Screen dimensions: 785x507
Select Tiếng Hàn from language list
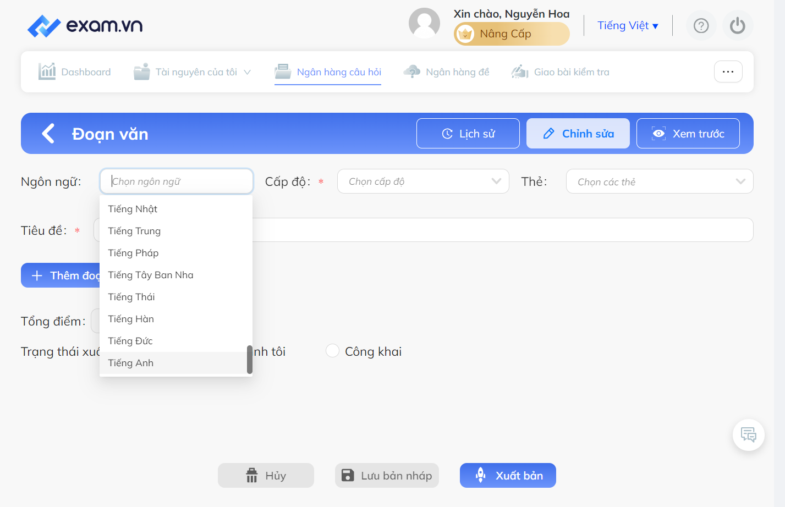tap(173, 319)
